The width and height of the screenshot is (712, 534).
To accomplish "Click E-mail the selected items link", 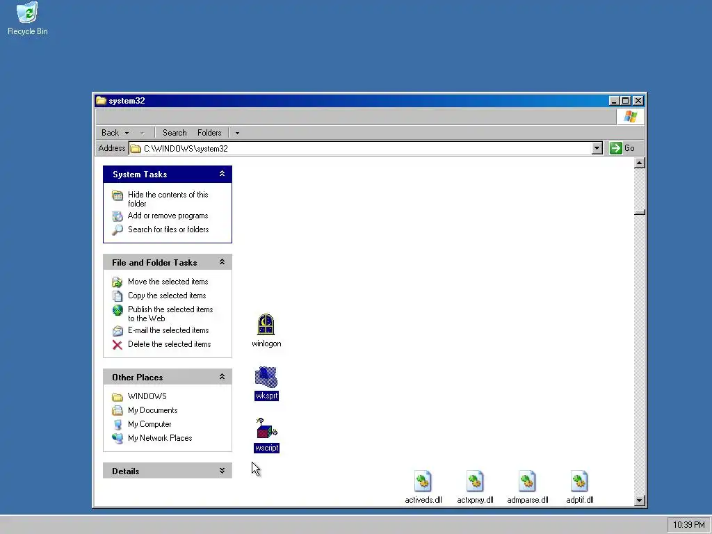I will tap(168, 330).
